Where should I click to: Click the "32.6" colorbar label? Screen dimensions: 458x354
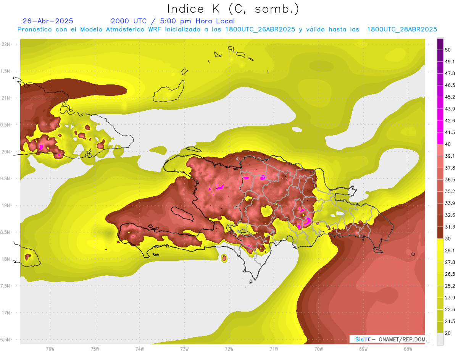(450, 215)
